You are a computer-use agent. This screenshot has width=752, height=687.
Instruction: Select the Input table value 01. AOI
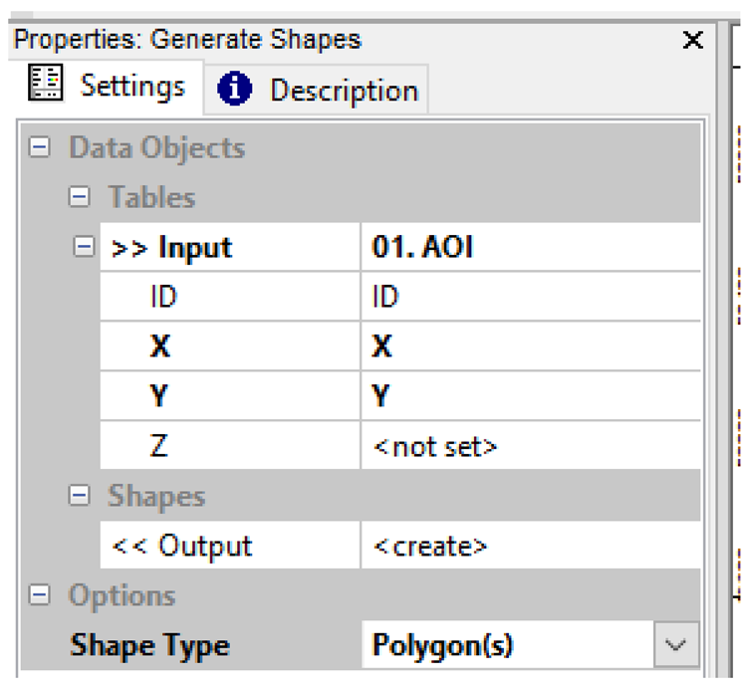pos(422,247)
